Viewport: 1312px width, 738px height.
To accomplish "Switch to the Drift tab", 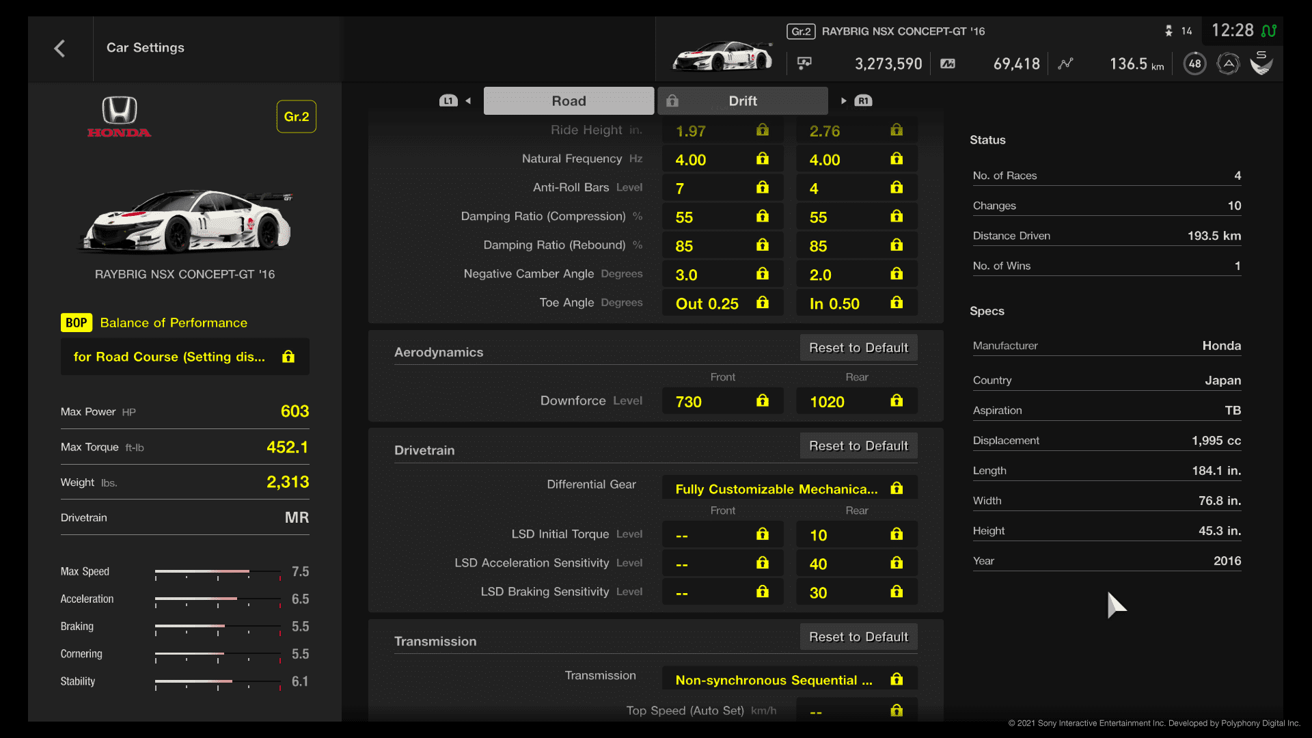I will click(741, 100).
